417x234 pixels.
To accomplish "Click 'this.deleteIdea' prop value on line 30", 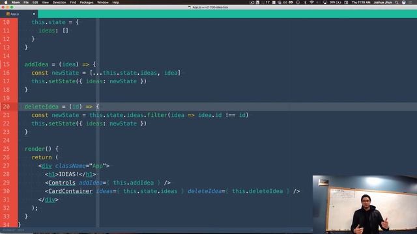I will pyautogui.click(x=257, y=191).
